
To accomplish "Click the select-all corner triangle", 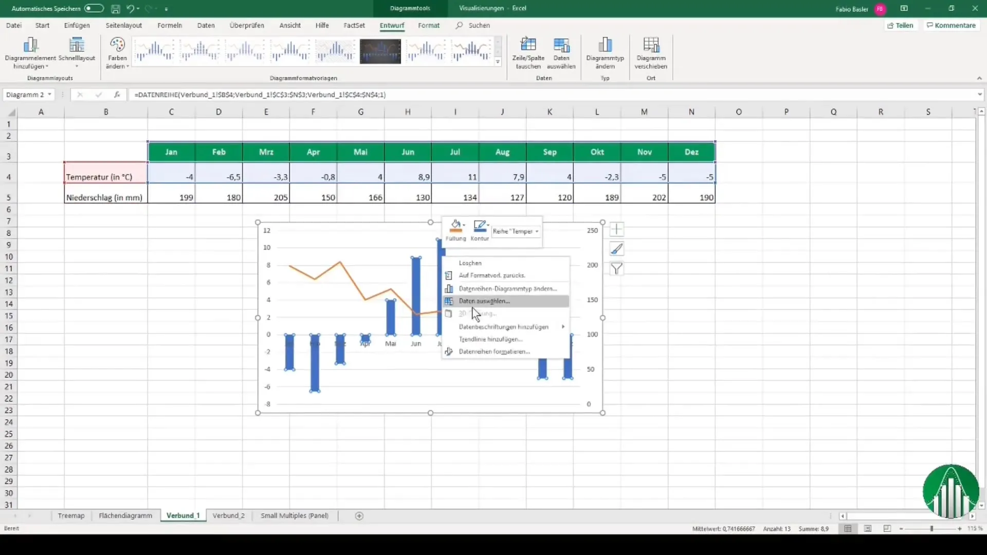I will pos(11,112).
